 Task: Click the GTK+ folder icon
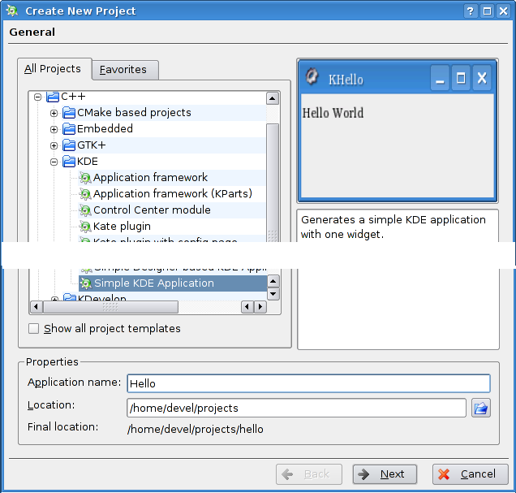pos(69,145)
